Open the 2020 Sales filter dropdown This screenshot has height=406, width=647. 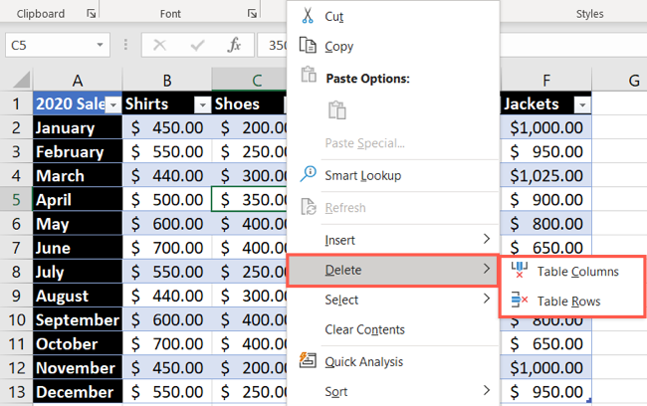tap(113, 104)
